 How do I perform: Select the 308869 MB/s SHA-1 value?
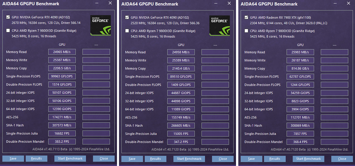pyautogui.click(x=300, y=125)
